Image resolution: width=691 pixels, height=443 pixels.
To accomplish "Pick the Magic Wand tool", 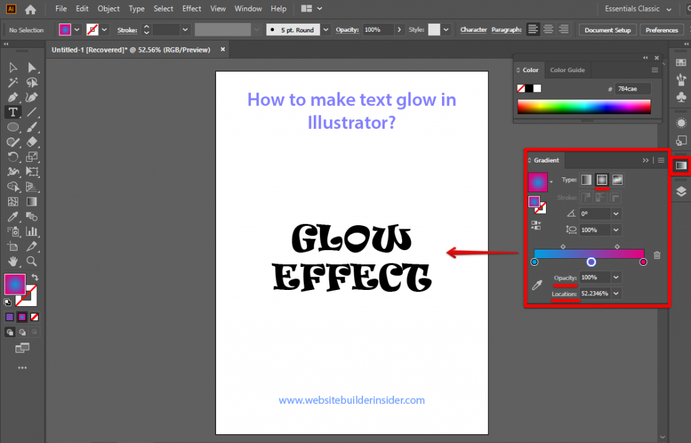I will pos(13,82).
